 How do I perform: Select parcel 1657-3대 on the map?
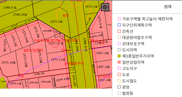(104, 80)
